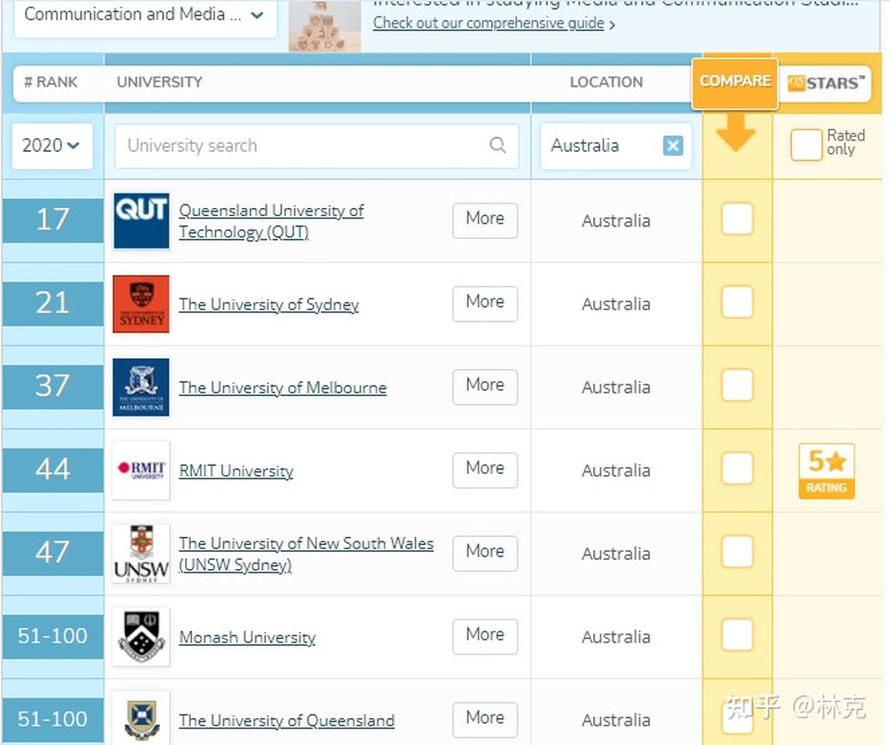Open The University of Melbourne link
The image size is (890, 745).
(x=282, y=388)
